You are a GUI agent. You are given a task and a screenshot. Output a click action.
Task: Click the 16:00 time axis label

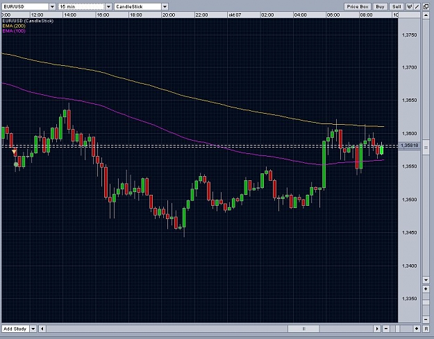[103, 15]
